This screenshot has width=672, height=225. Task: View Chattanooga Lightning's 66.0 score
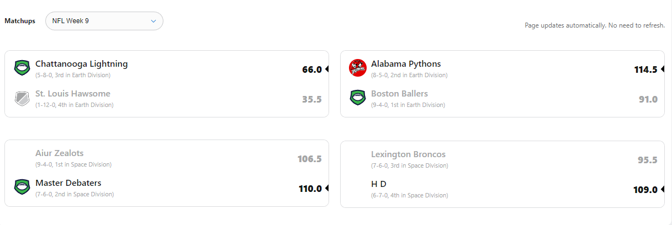point(311,69)
